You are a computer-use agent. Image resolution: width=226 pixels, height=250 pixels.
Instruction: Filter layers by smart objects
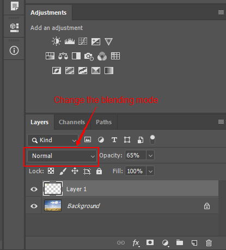141,140
